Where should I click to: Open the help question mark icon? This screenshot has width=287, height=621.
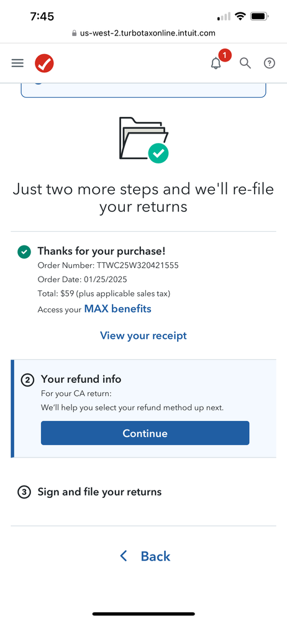tap(270, 63)
